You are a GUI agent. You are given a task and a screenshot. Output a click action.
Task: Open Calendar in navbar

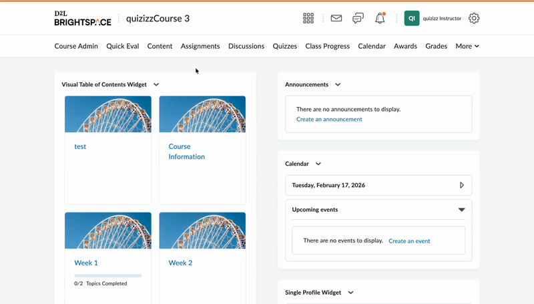click(x=372, y=46)
